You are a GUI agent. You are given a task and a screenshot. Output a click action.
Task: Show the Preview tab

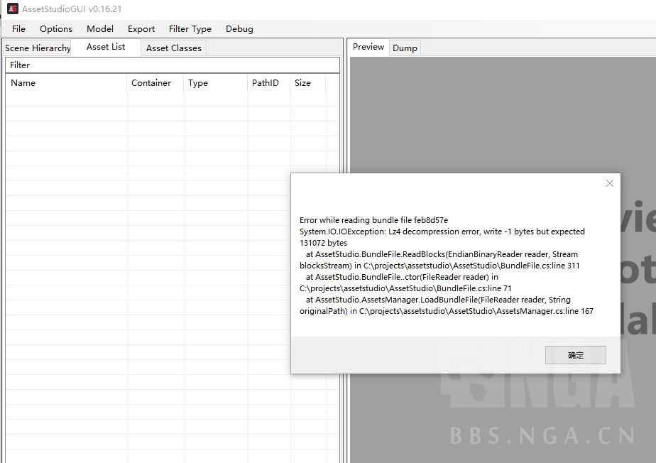click(368, 47)
